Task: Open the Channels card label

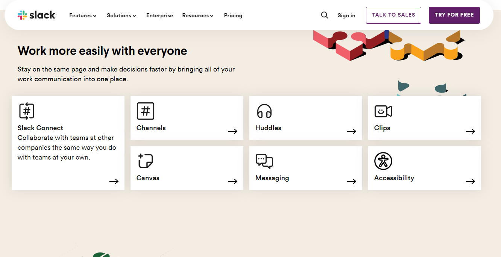Action: pos(151,128)
